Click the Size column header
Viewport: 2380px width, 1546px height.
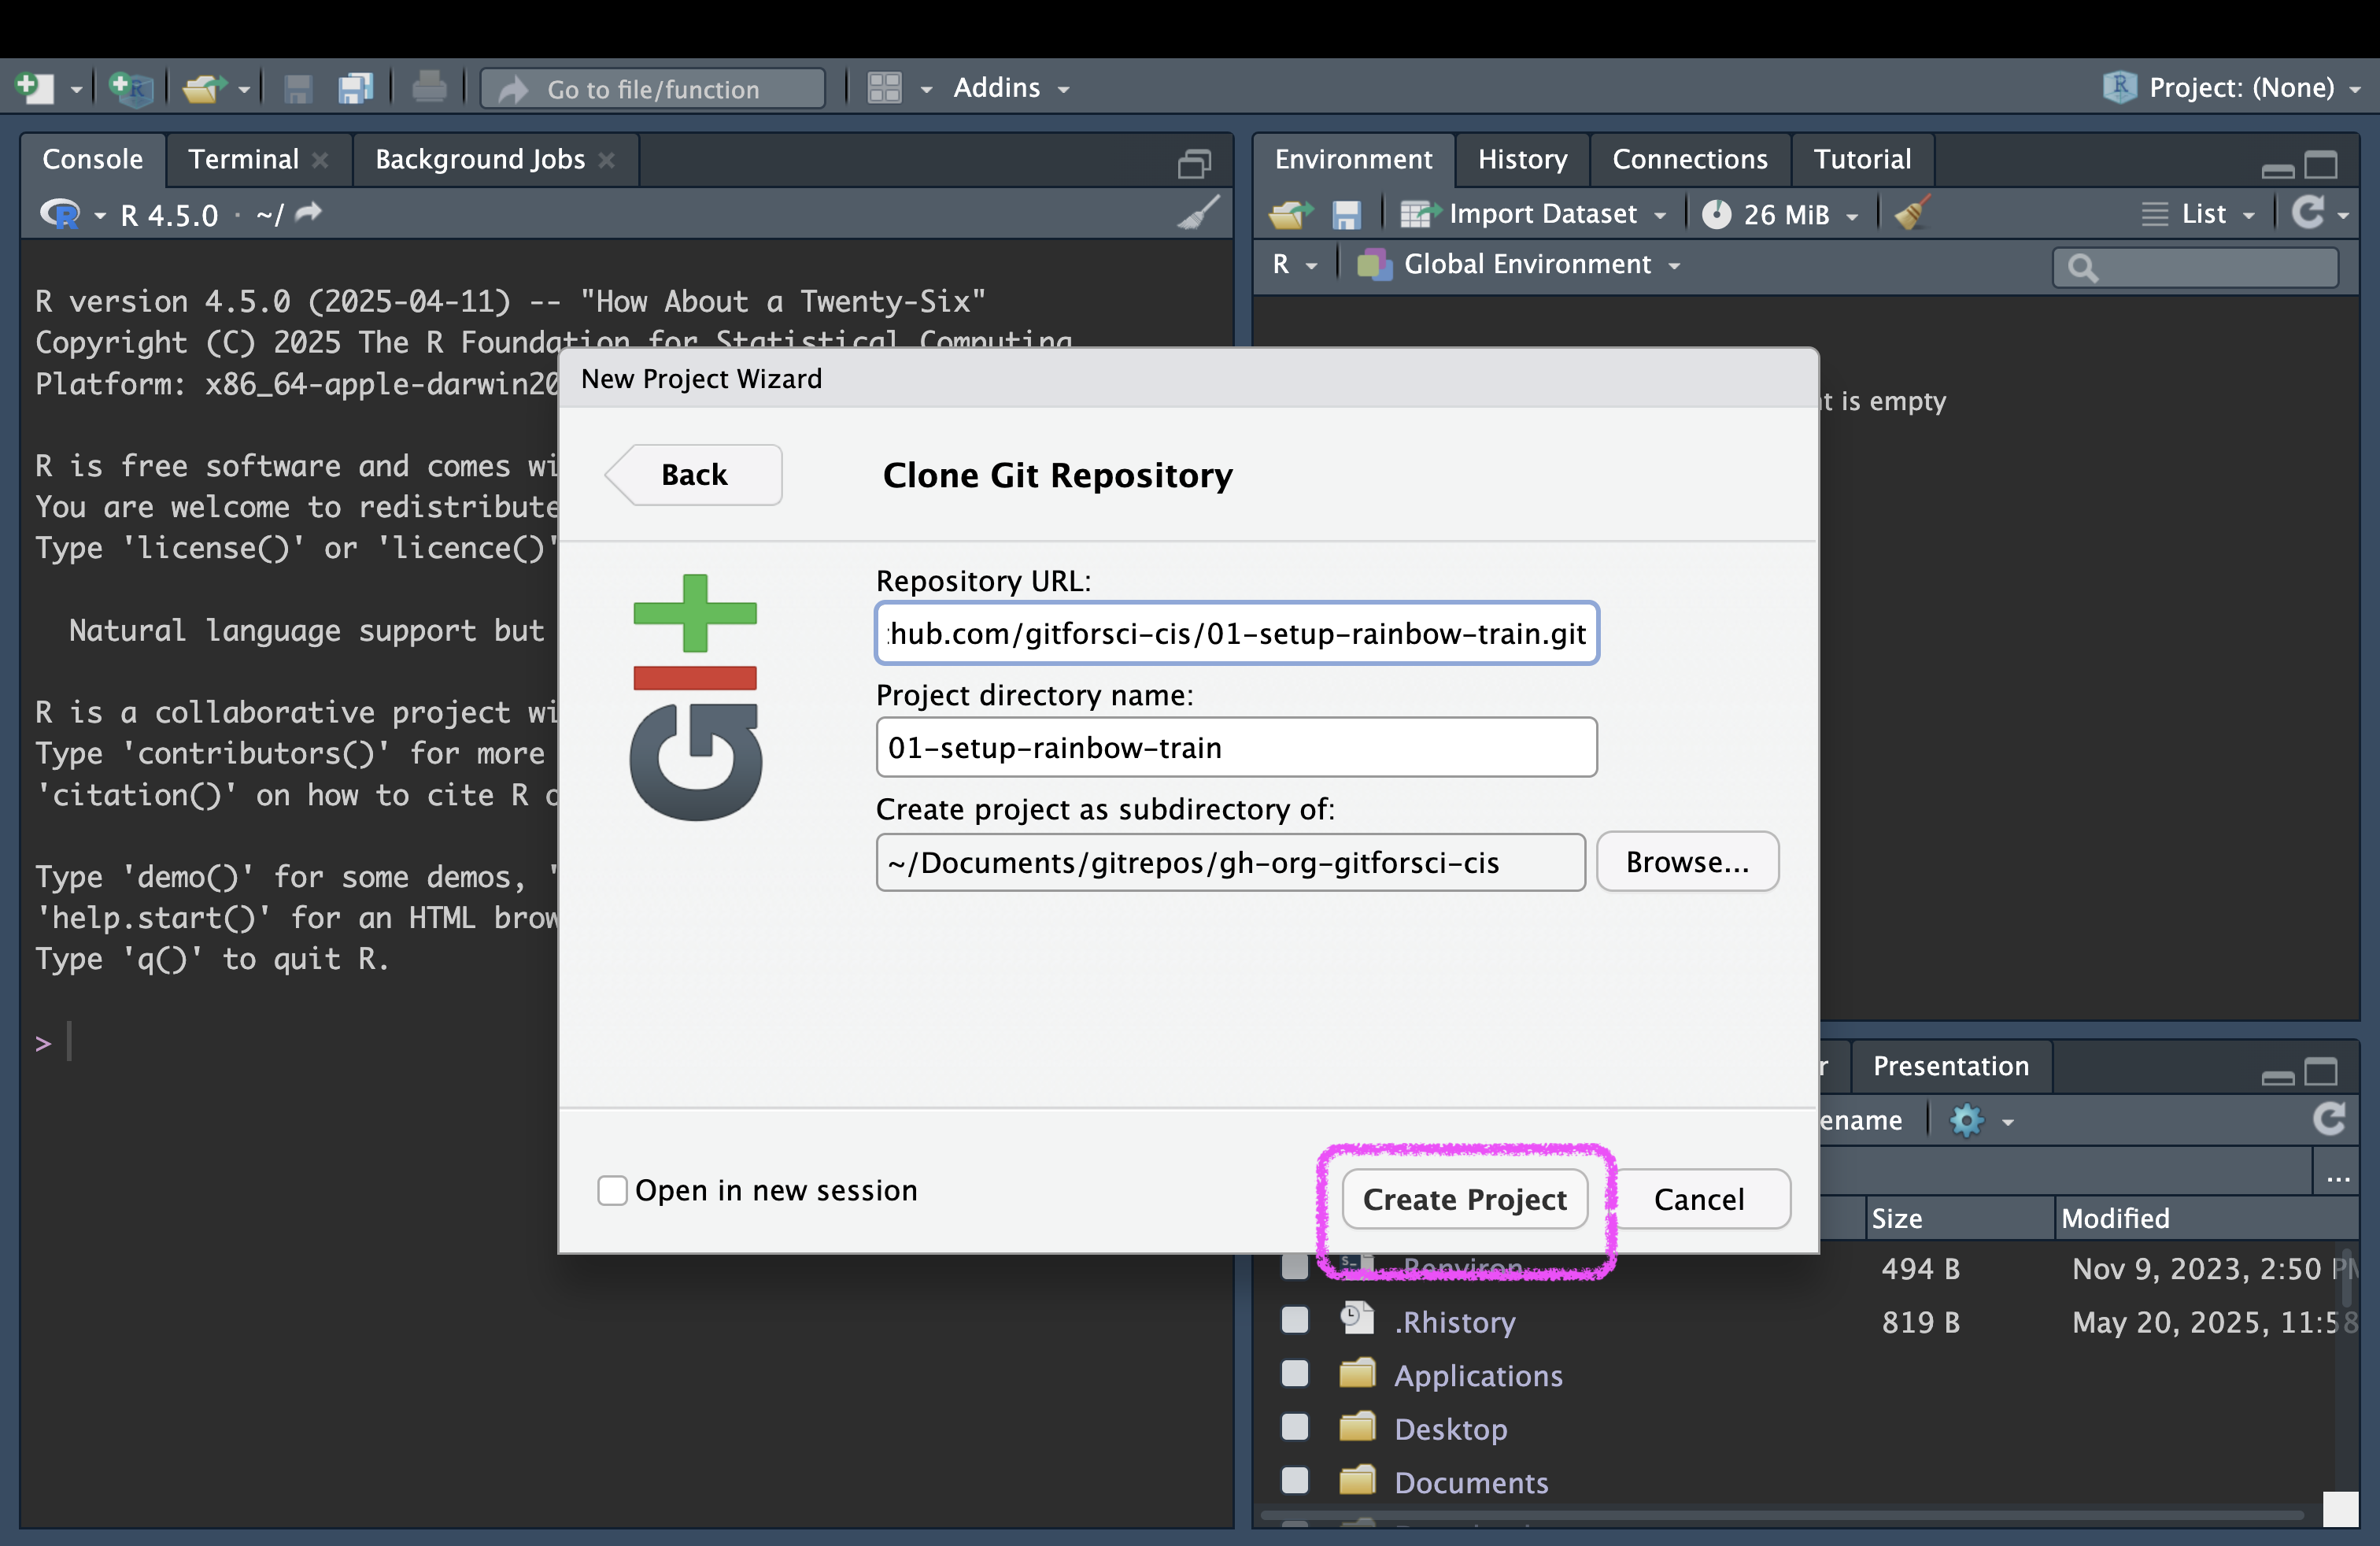point(1958,1218)
